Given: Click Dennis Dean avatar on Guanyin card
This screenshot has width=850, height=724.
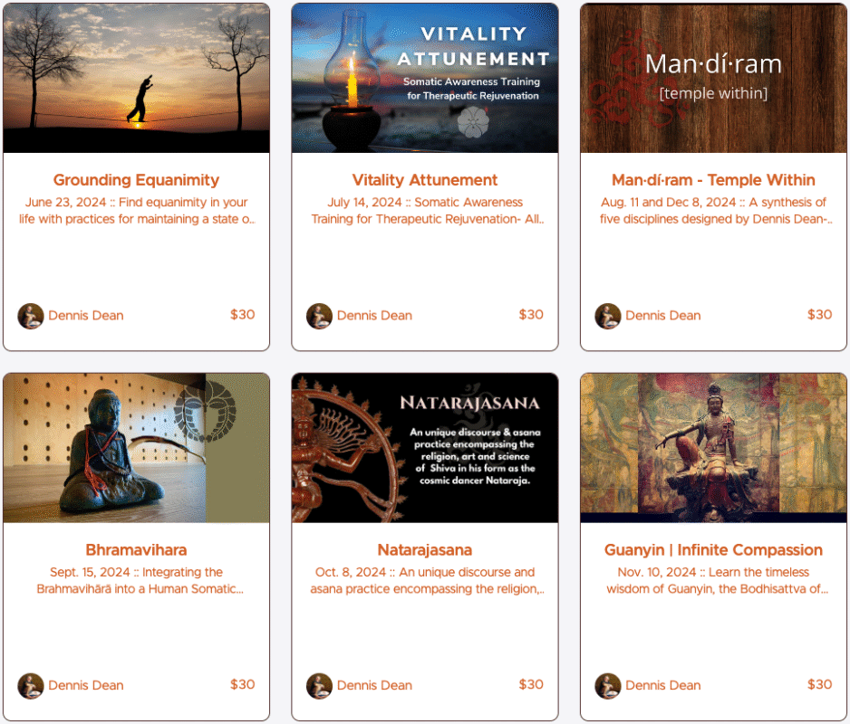Looking at the screenshot, I should click(608, 686).
